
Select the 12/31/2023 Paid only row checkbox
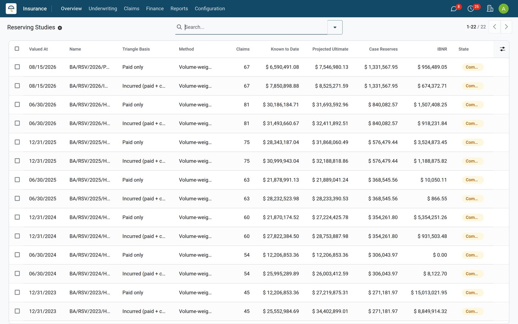click(17, 292)
